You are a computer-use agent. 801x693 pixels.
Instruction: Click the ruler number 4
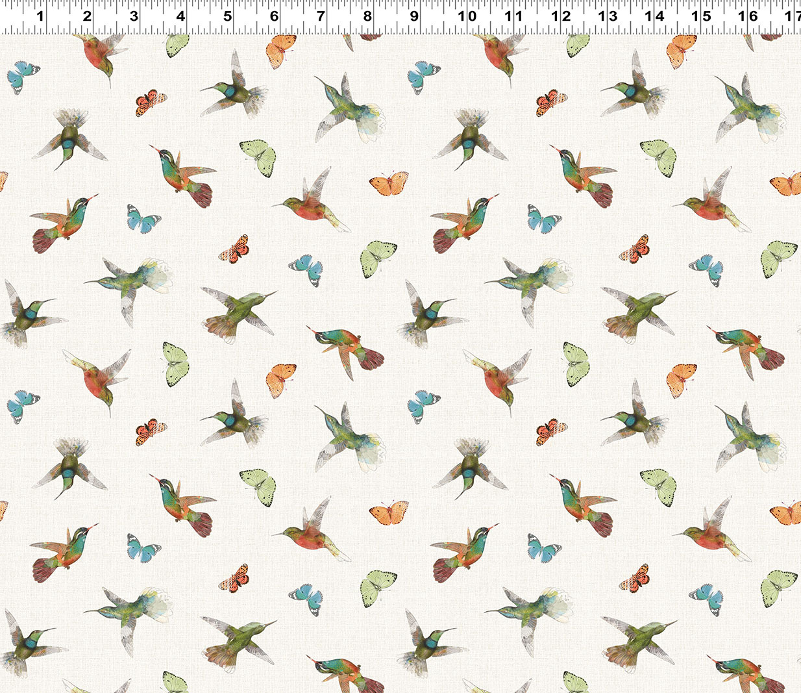click(180, 16)
